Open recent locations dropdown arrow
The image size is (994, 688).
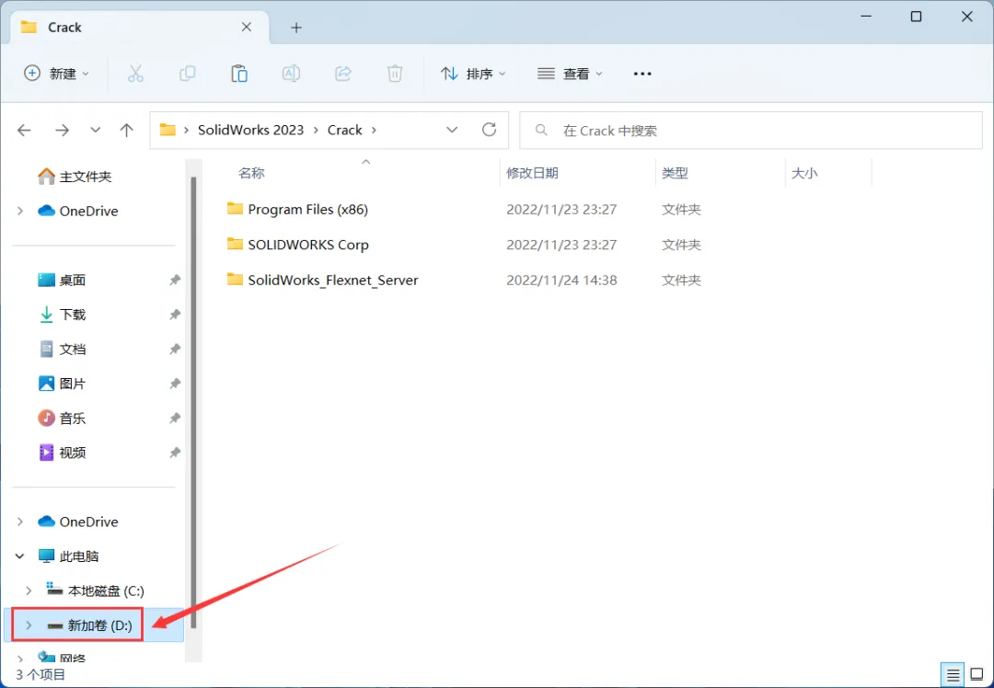[x=95, y=130]
